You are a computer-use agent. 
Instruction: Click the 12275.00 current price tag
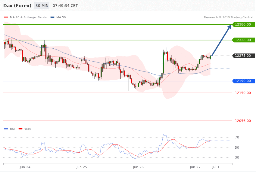coord(244,56)
